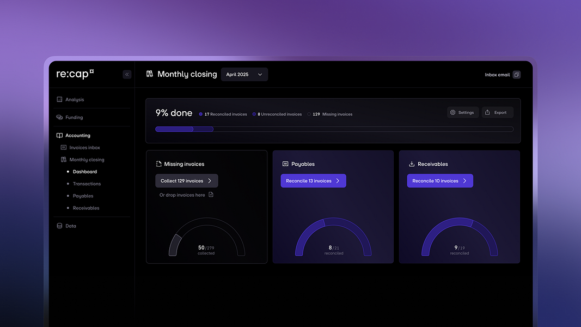Image resolution: width=581 pixels, height=327 pixels.
Task: Click the arrow on Reconcile 10 invoices
Action: click(x=464, y=181)
